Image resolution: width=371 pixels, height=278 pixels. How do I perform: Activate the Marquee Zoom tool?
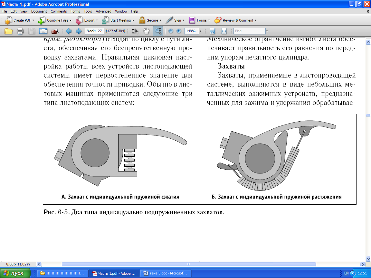[x=158, y=31]
